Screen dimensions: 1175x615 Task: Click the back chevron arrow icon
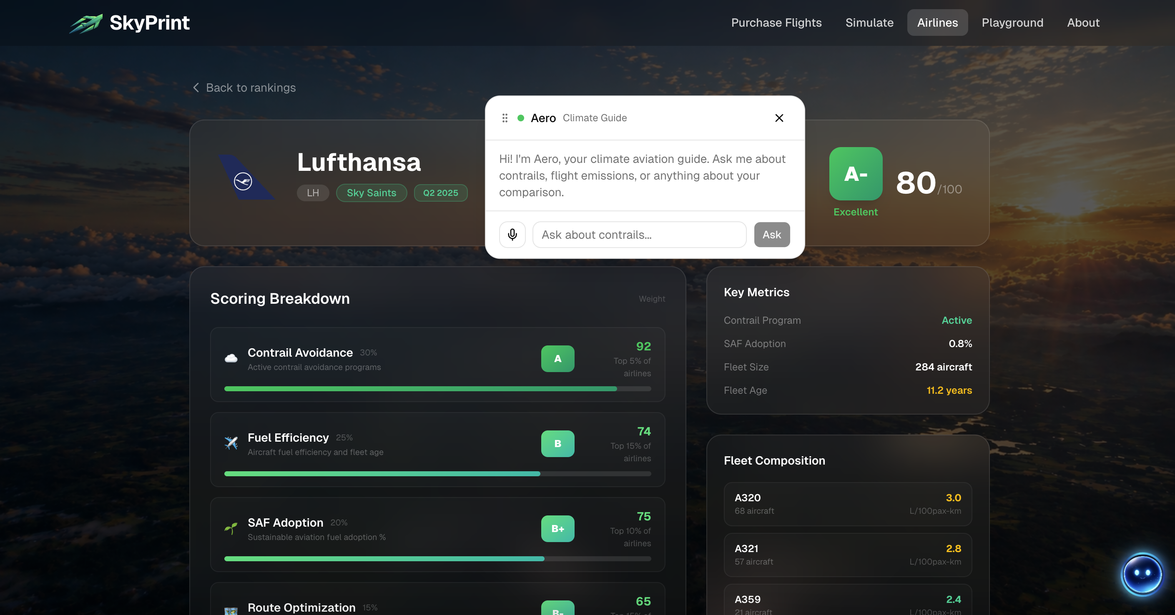pyautogui.click(x=196, y=87)
